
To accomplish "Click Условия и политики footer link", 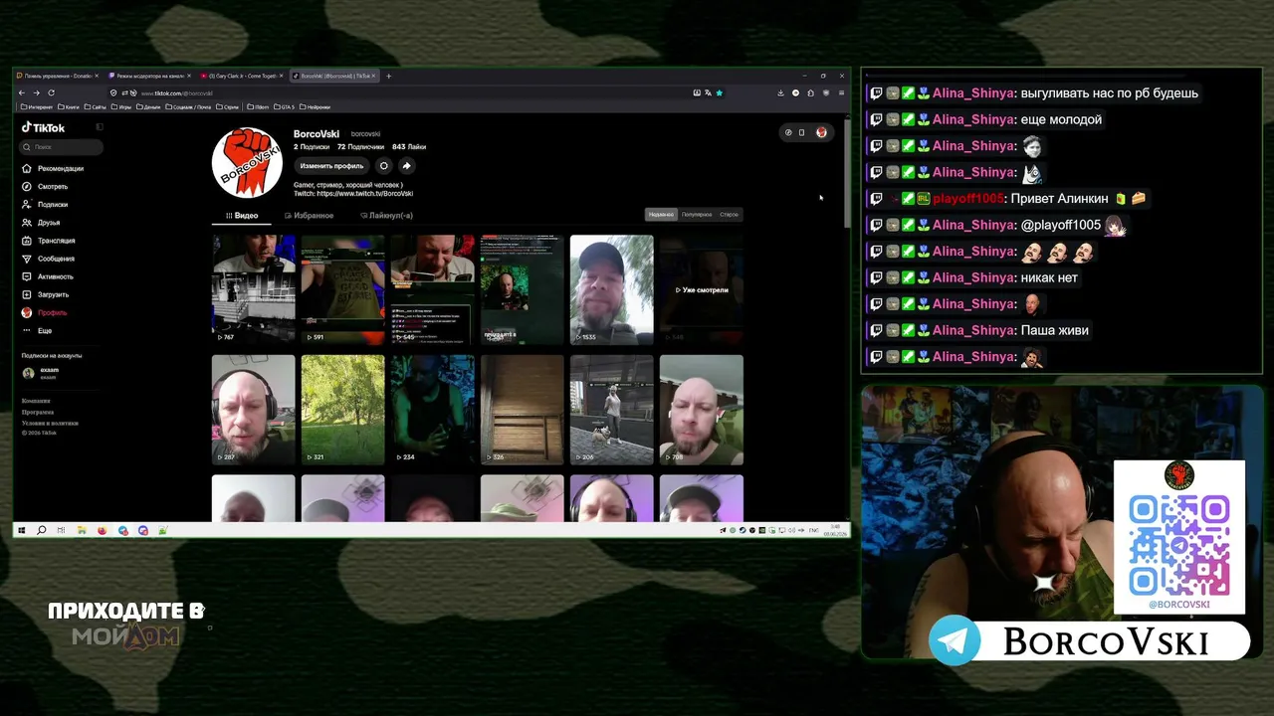I will coord(50,423).
